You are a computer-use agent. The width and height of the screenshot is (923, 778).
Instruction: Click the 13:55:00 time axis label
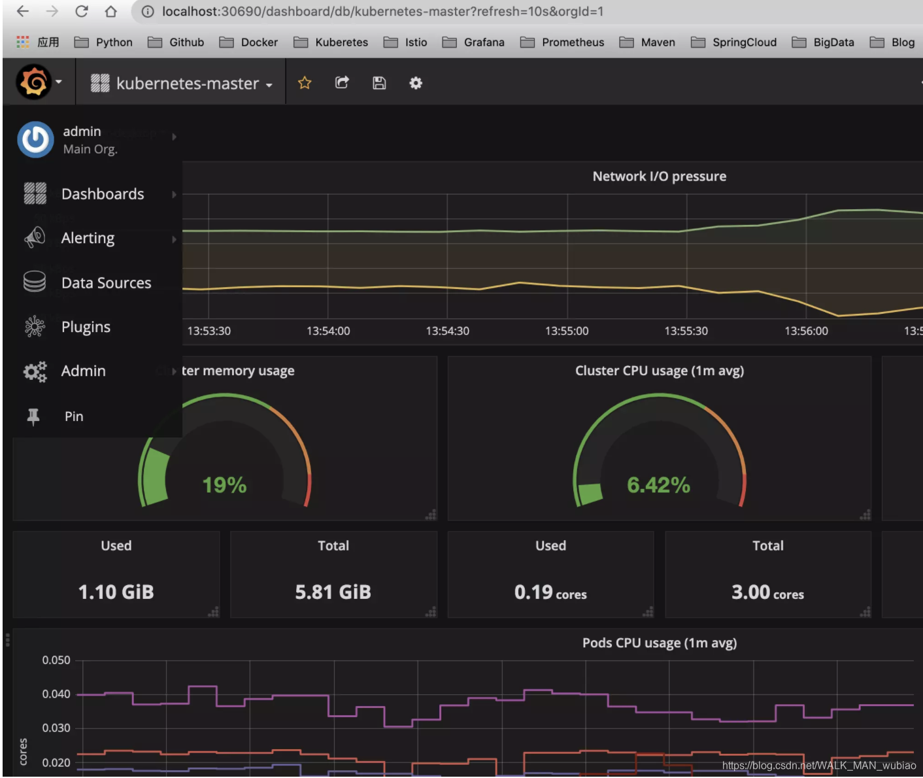[567, 331]
